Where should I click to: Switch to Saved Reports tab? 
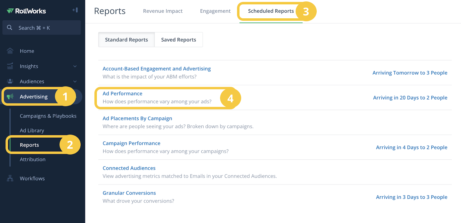coord(179,40)
